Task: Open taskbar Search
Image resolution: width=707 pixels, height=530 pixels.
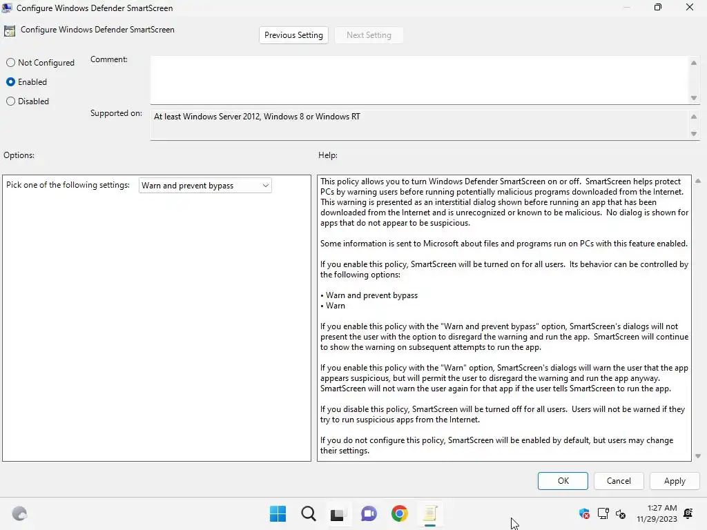Action: tap(309, 513)
